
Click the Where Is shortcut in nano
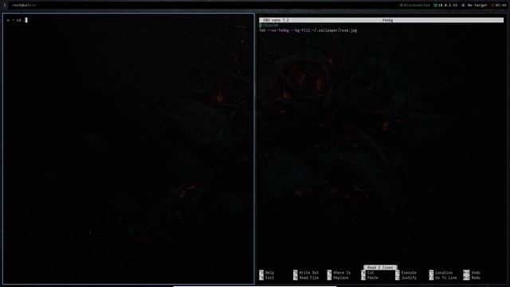339,273
